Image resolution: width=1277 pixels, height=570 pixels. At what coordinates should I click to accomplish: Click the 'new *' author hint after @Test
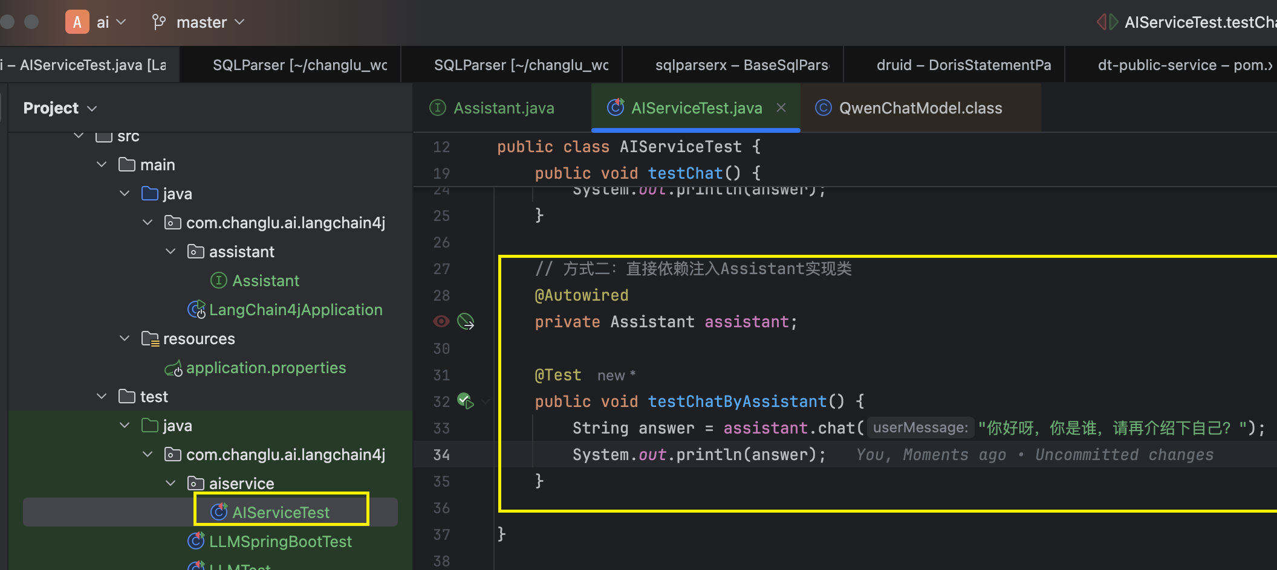(x=616, y=376)
